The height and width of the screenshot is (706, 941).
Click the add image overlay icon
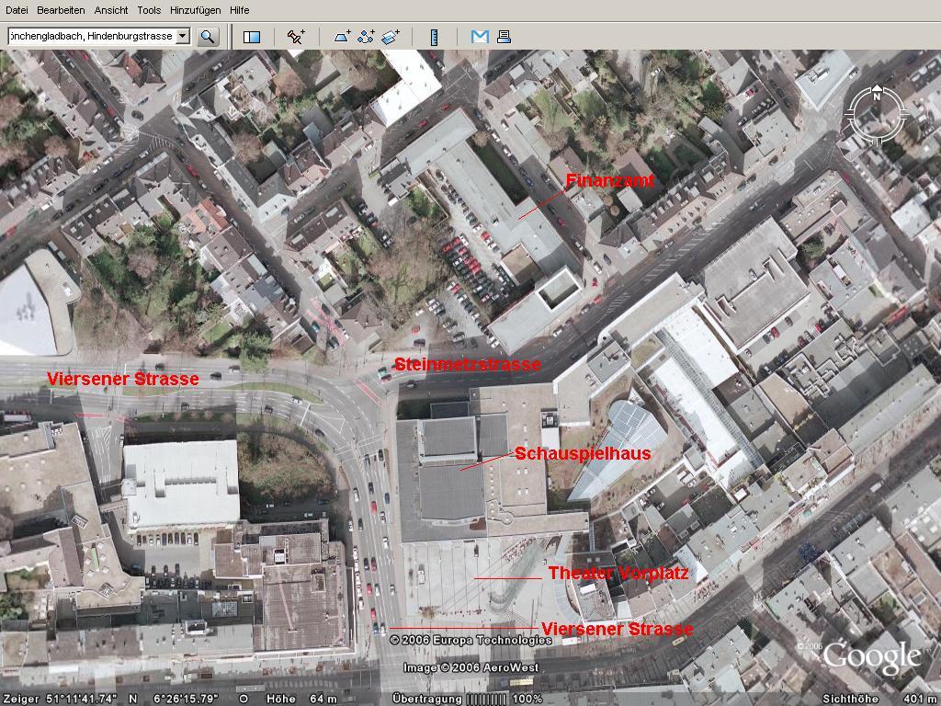pos(391,37)
